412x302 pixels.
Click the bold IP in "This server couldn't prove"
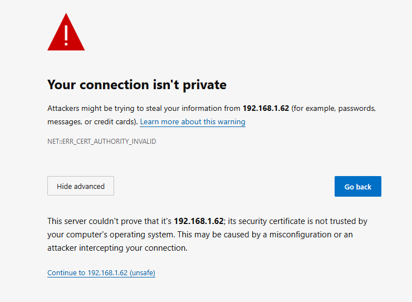click(x=199, y=221)
